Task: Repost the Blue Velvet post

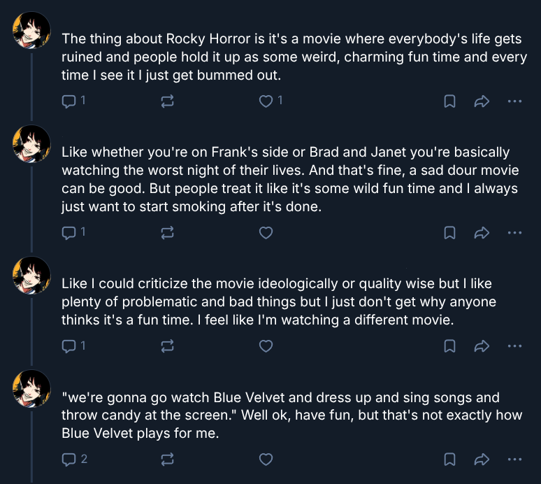Action: pos(167,460)
